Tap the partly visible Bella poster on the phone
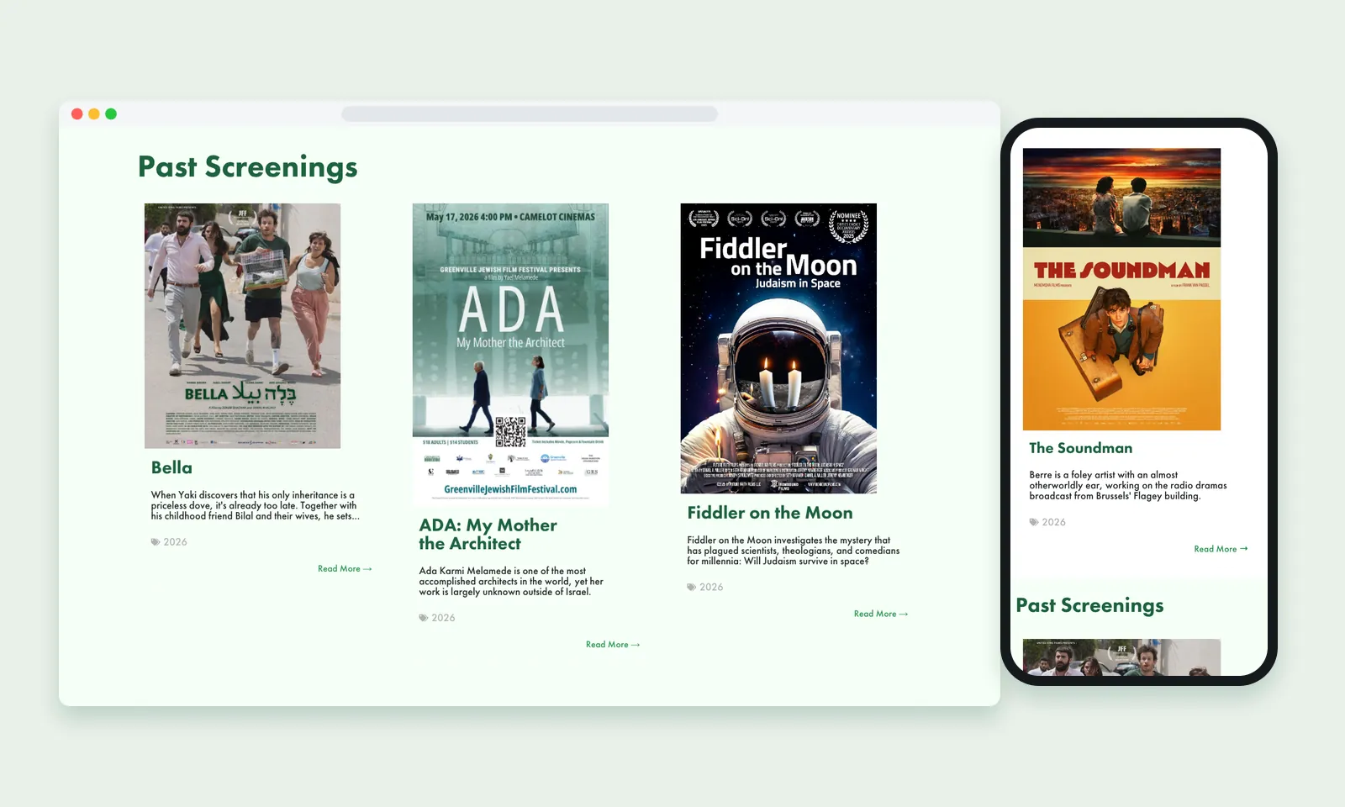The height and width of the screenshot is (807, 1345). pyautogui.click(x=1121, y=657)
